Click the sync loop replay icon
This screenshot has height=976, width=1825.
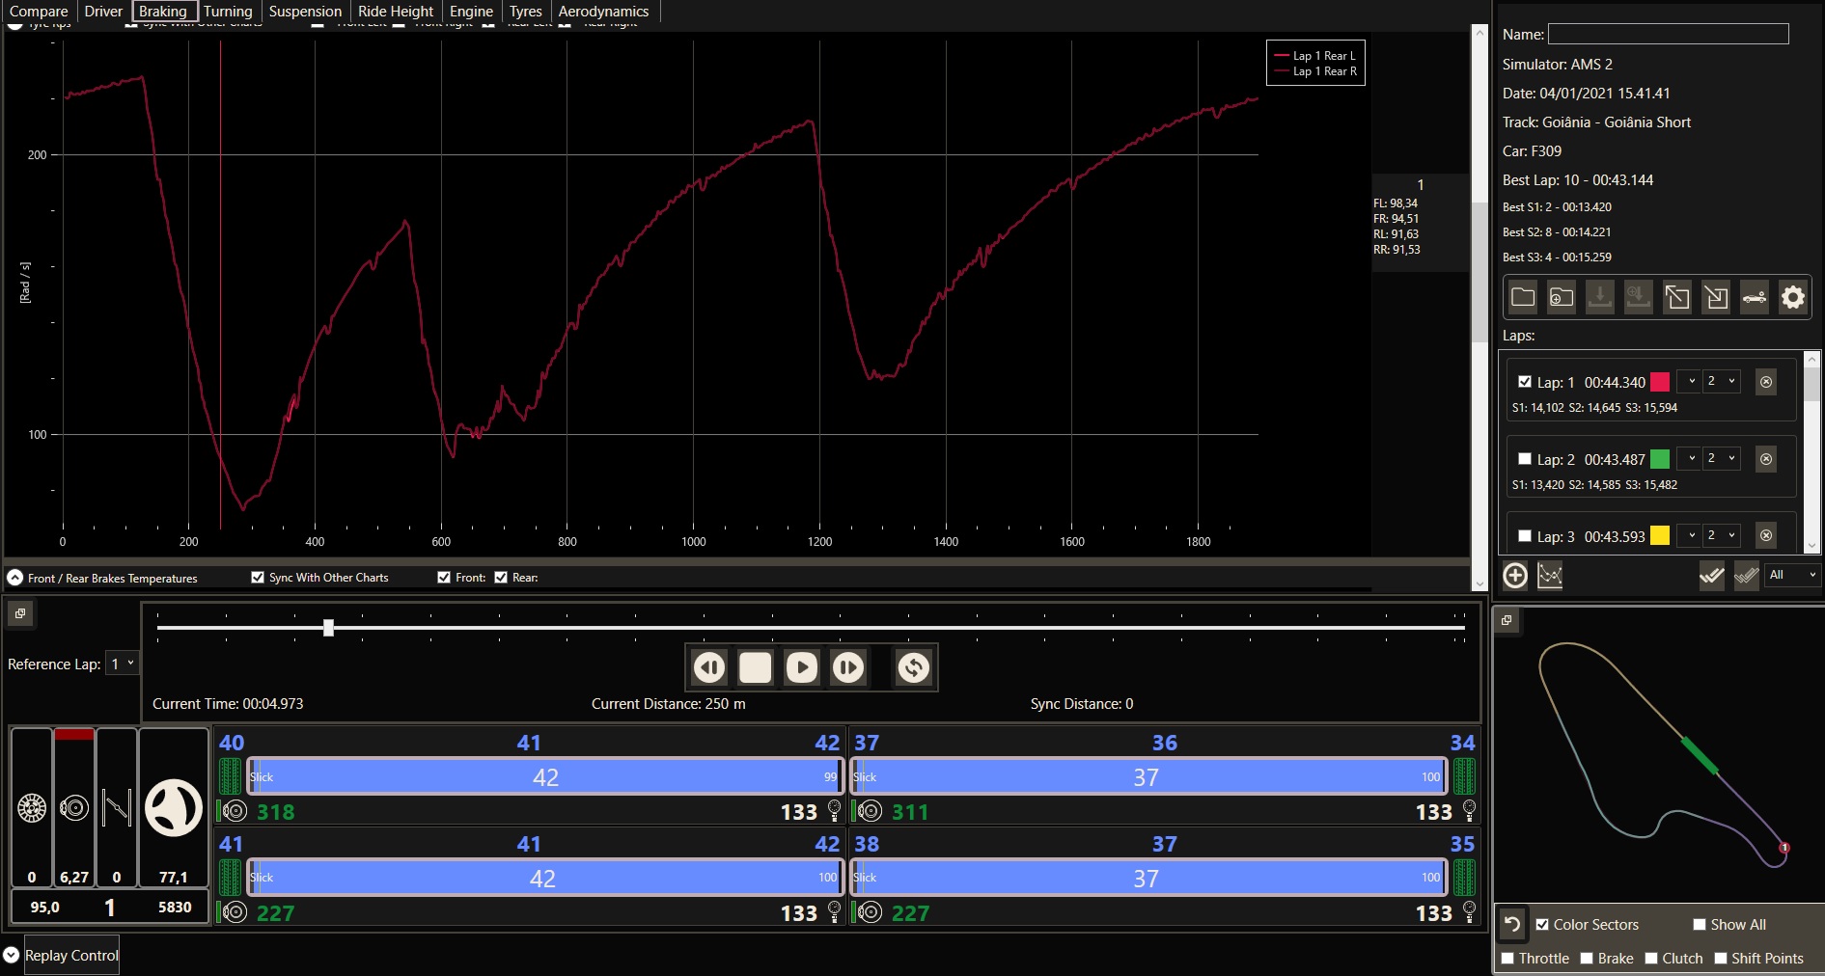(913, 667)
